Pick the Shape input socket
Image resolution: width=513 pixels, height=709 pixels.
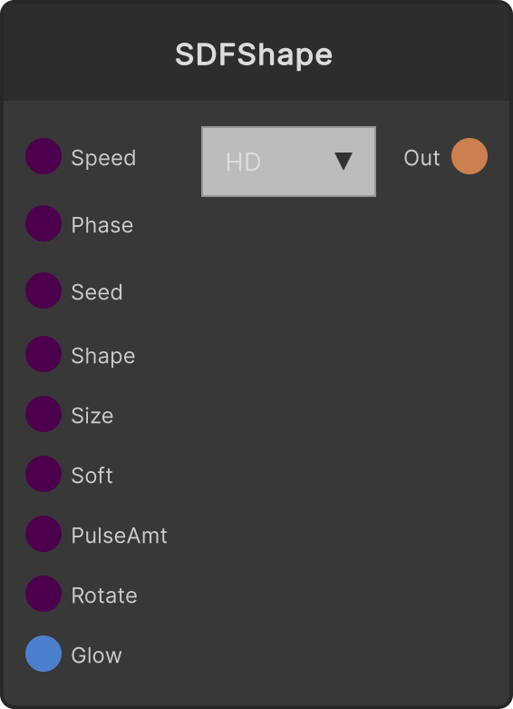[x=44, y=354]
